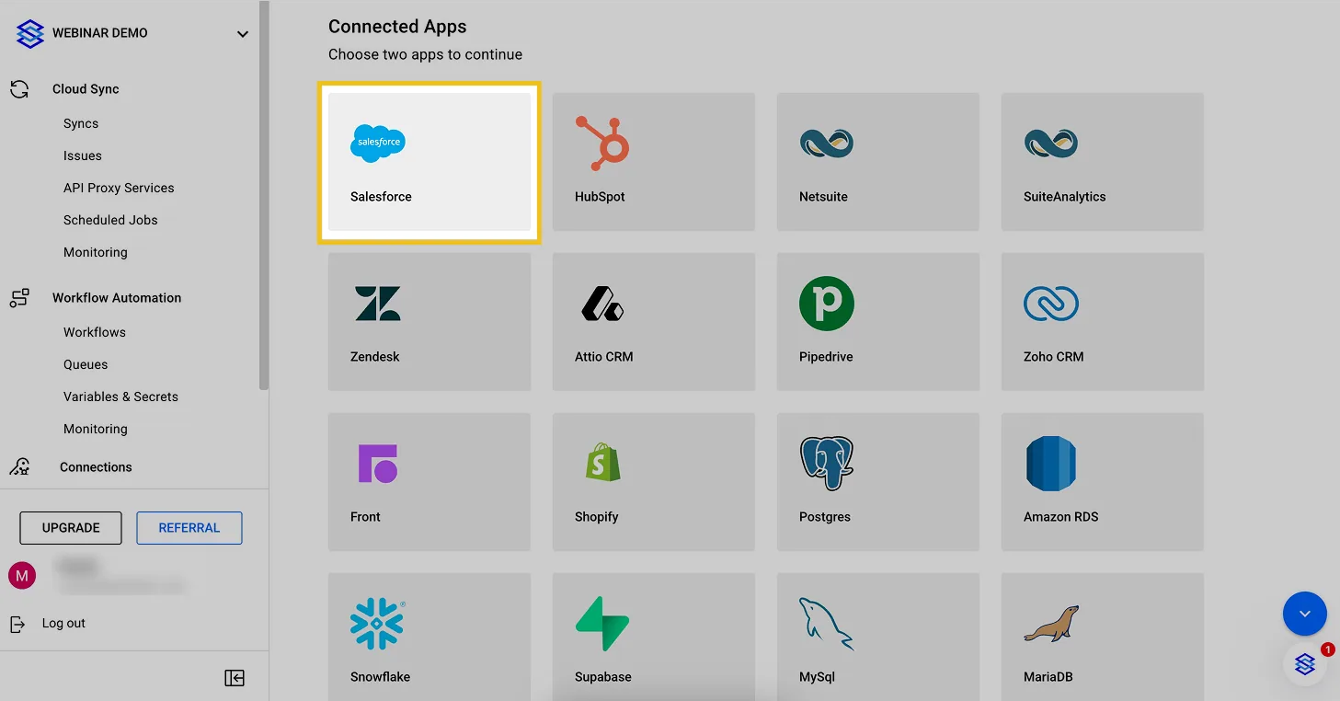Open the chat widget with notification badge
The width and height of the screenshot is (1340, 701).
point(1305,663)
